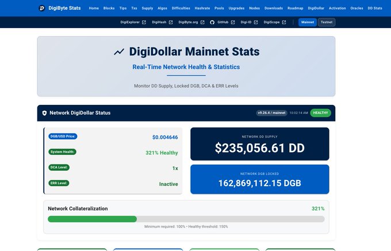
Task: Open the GitHub octocat icon
Action: coord(212,22)
